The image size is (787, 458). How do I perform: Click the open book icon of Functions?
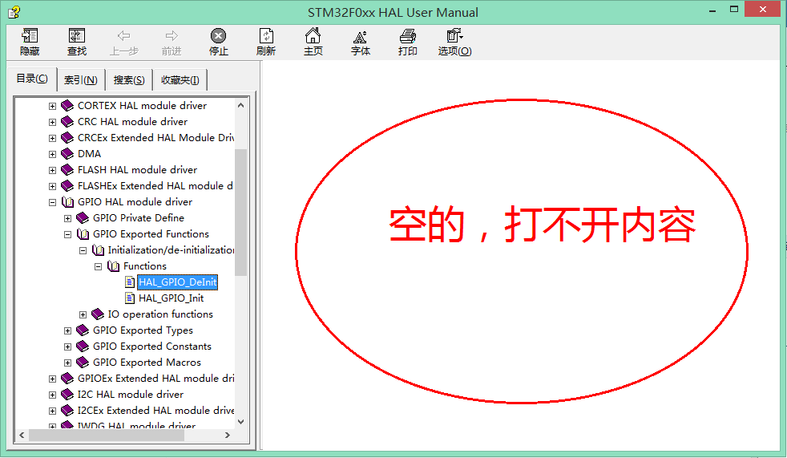[x=114, y=266]
